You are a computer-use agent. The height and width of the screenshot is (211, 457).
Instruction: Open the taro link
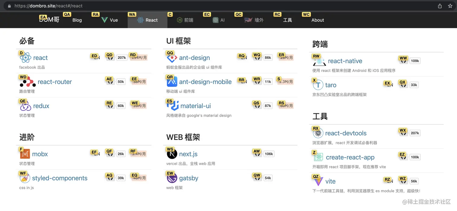click(331, 85)
